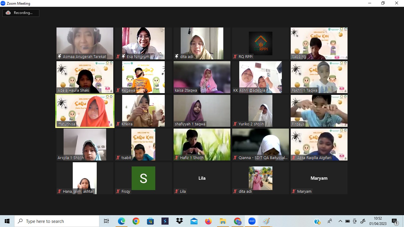Click the muted mic icon on Maryam's tile
The width and height of the screenshot is (404, 227).
click(294, 191)
